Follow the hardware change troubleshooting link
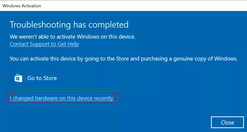 [x=61, y=98]
